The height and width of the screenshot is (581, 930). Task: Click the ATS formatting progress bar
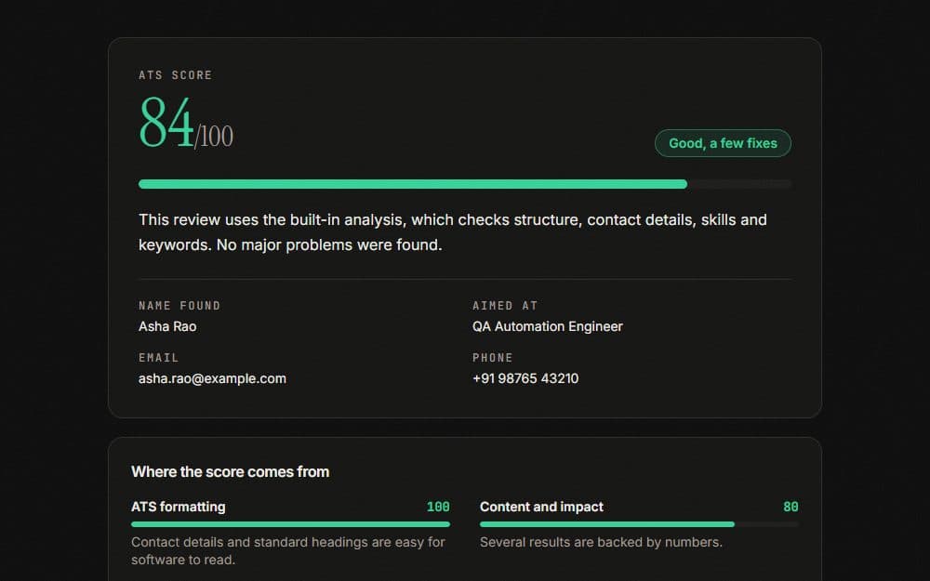pos(290,524)
